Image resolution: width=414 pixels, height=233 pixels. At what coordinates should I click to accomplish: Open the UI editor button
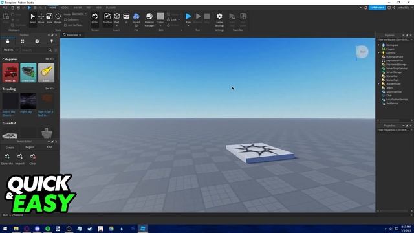click(x=126, y=19)
